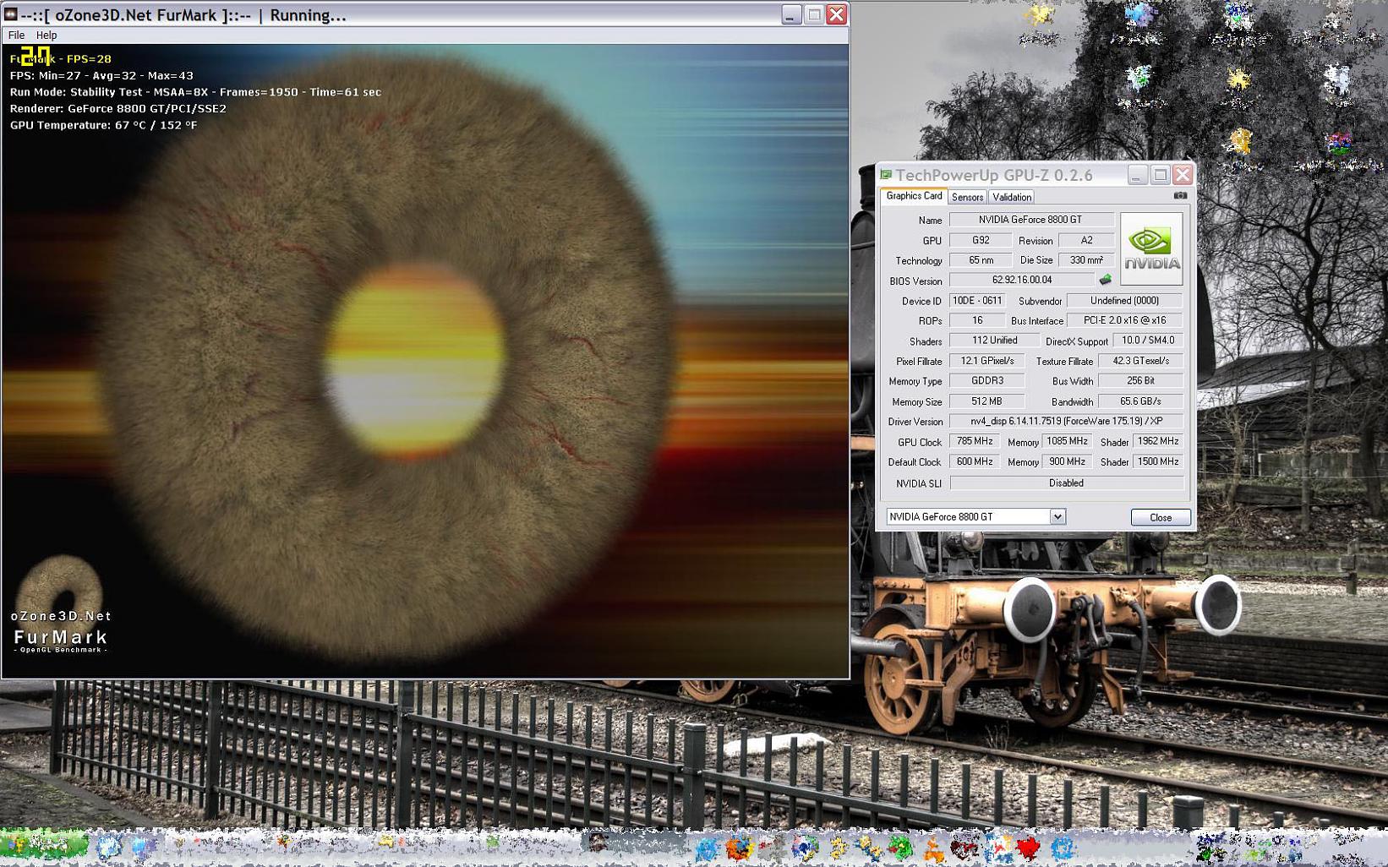Minimize the GPU-Z window

(x=1138, y=175)
